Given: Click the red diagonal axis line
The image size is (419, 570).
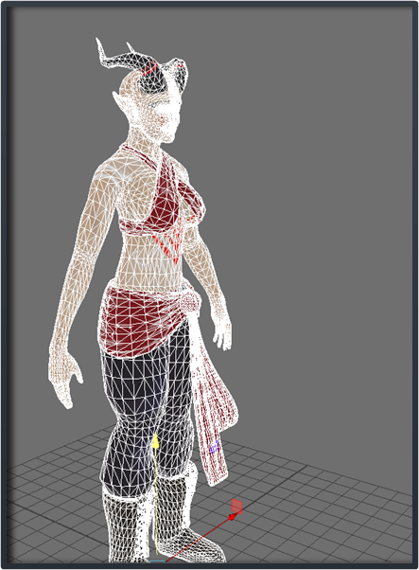Looking at the screenshot, I should point(200,539).
